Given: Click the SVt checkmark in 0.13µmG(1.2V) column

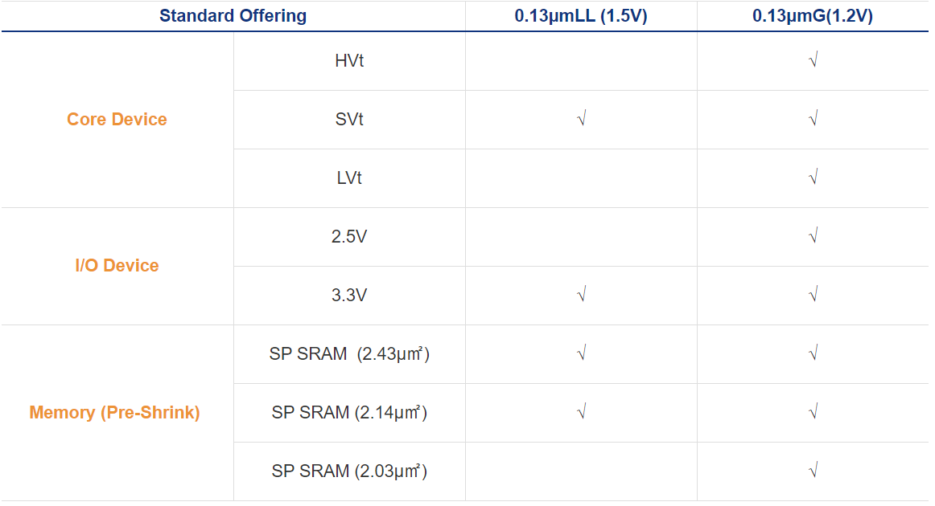Looking at the screenshot, I should 813,120.
